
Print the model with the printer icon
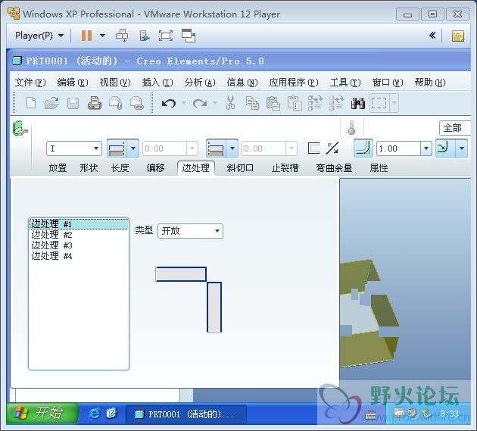point(95,103)
